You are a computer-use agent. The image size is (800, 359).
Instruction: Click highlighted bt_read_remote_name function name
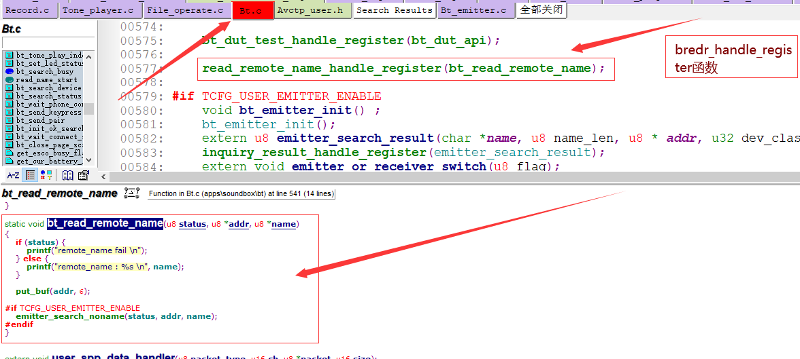105,224
